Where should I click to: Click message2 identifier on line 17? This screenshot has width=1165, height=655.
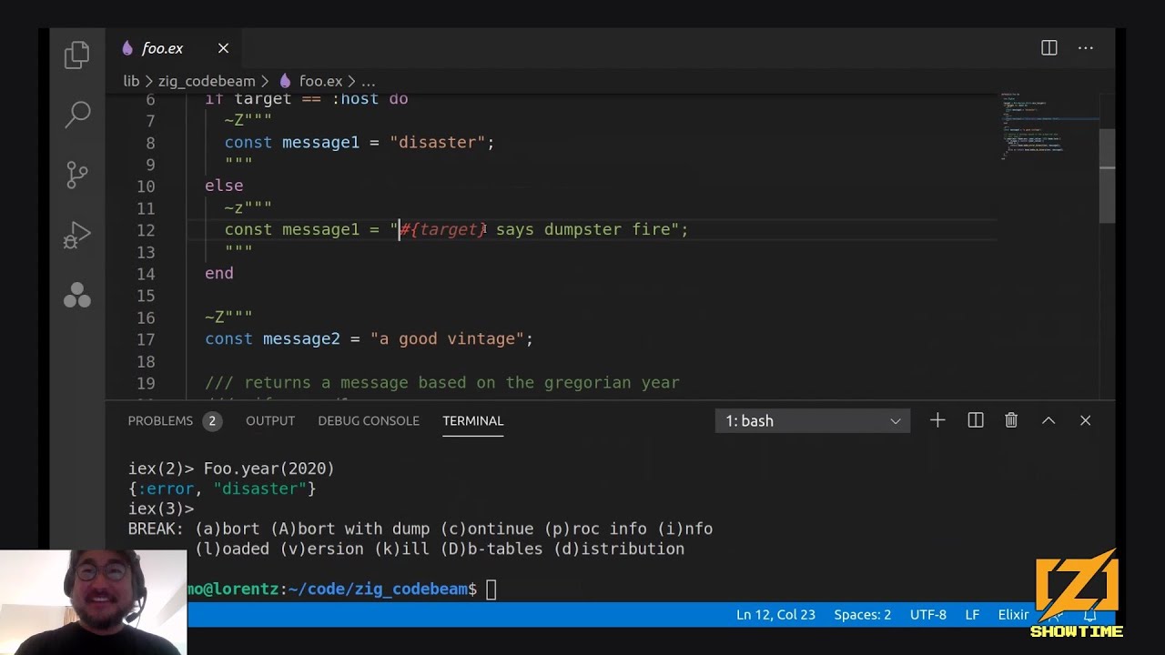click(301, 339)
